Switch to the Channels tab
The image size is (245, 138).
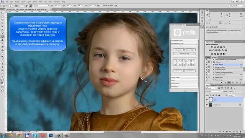(x=214, y=85)
